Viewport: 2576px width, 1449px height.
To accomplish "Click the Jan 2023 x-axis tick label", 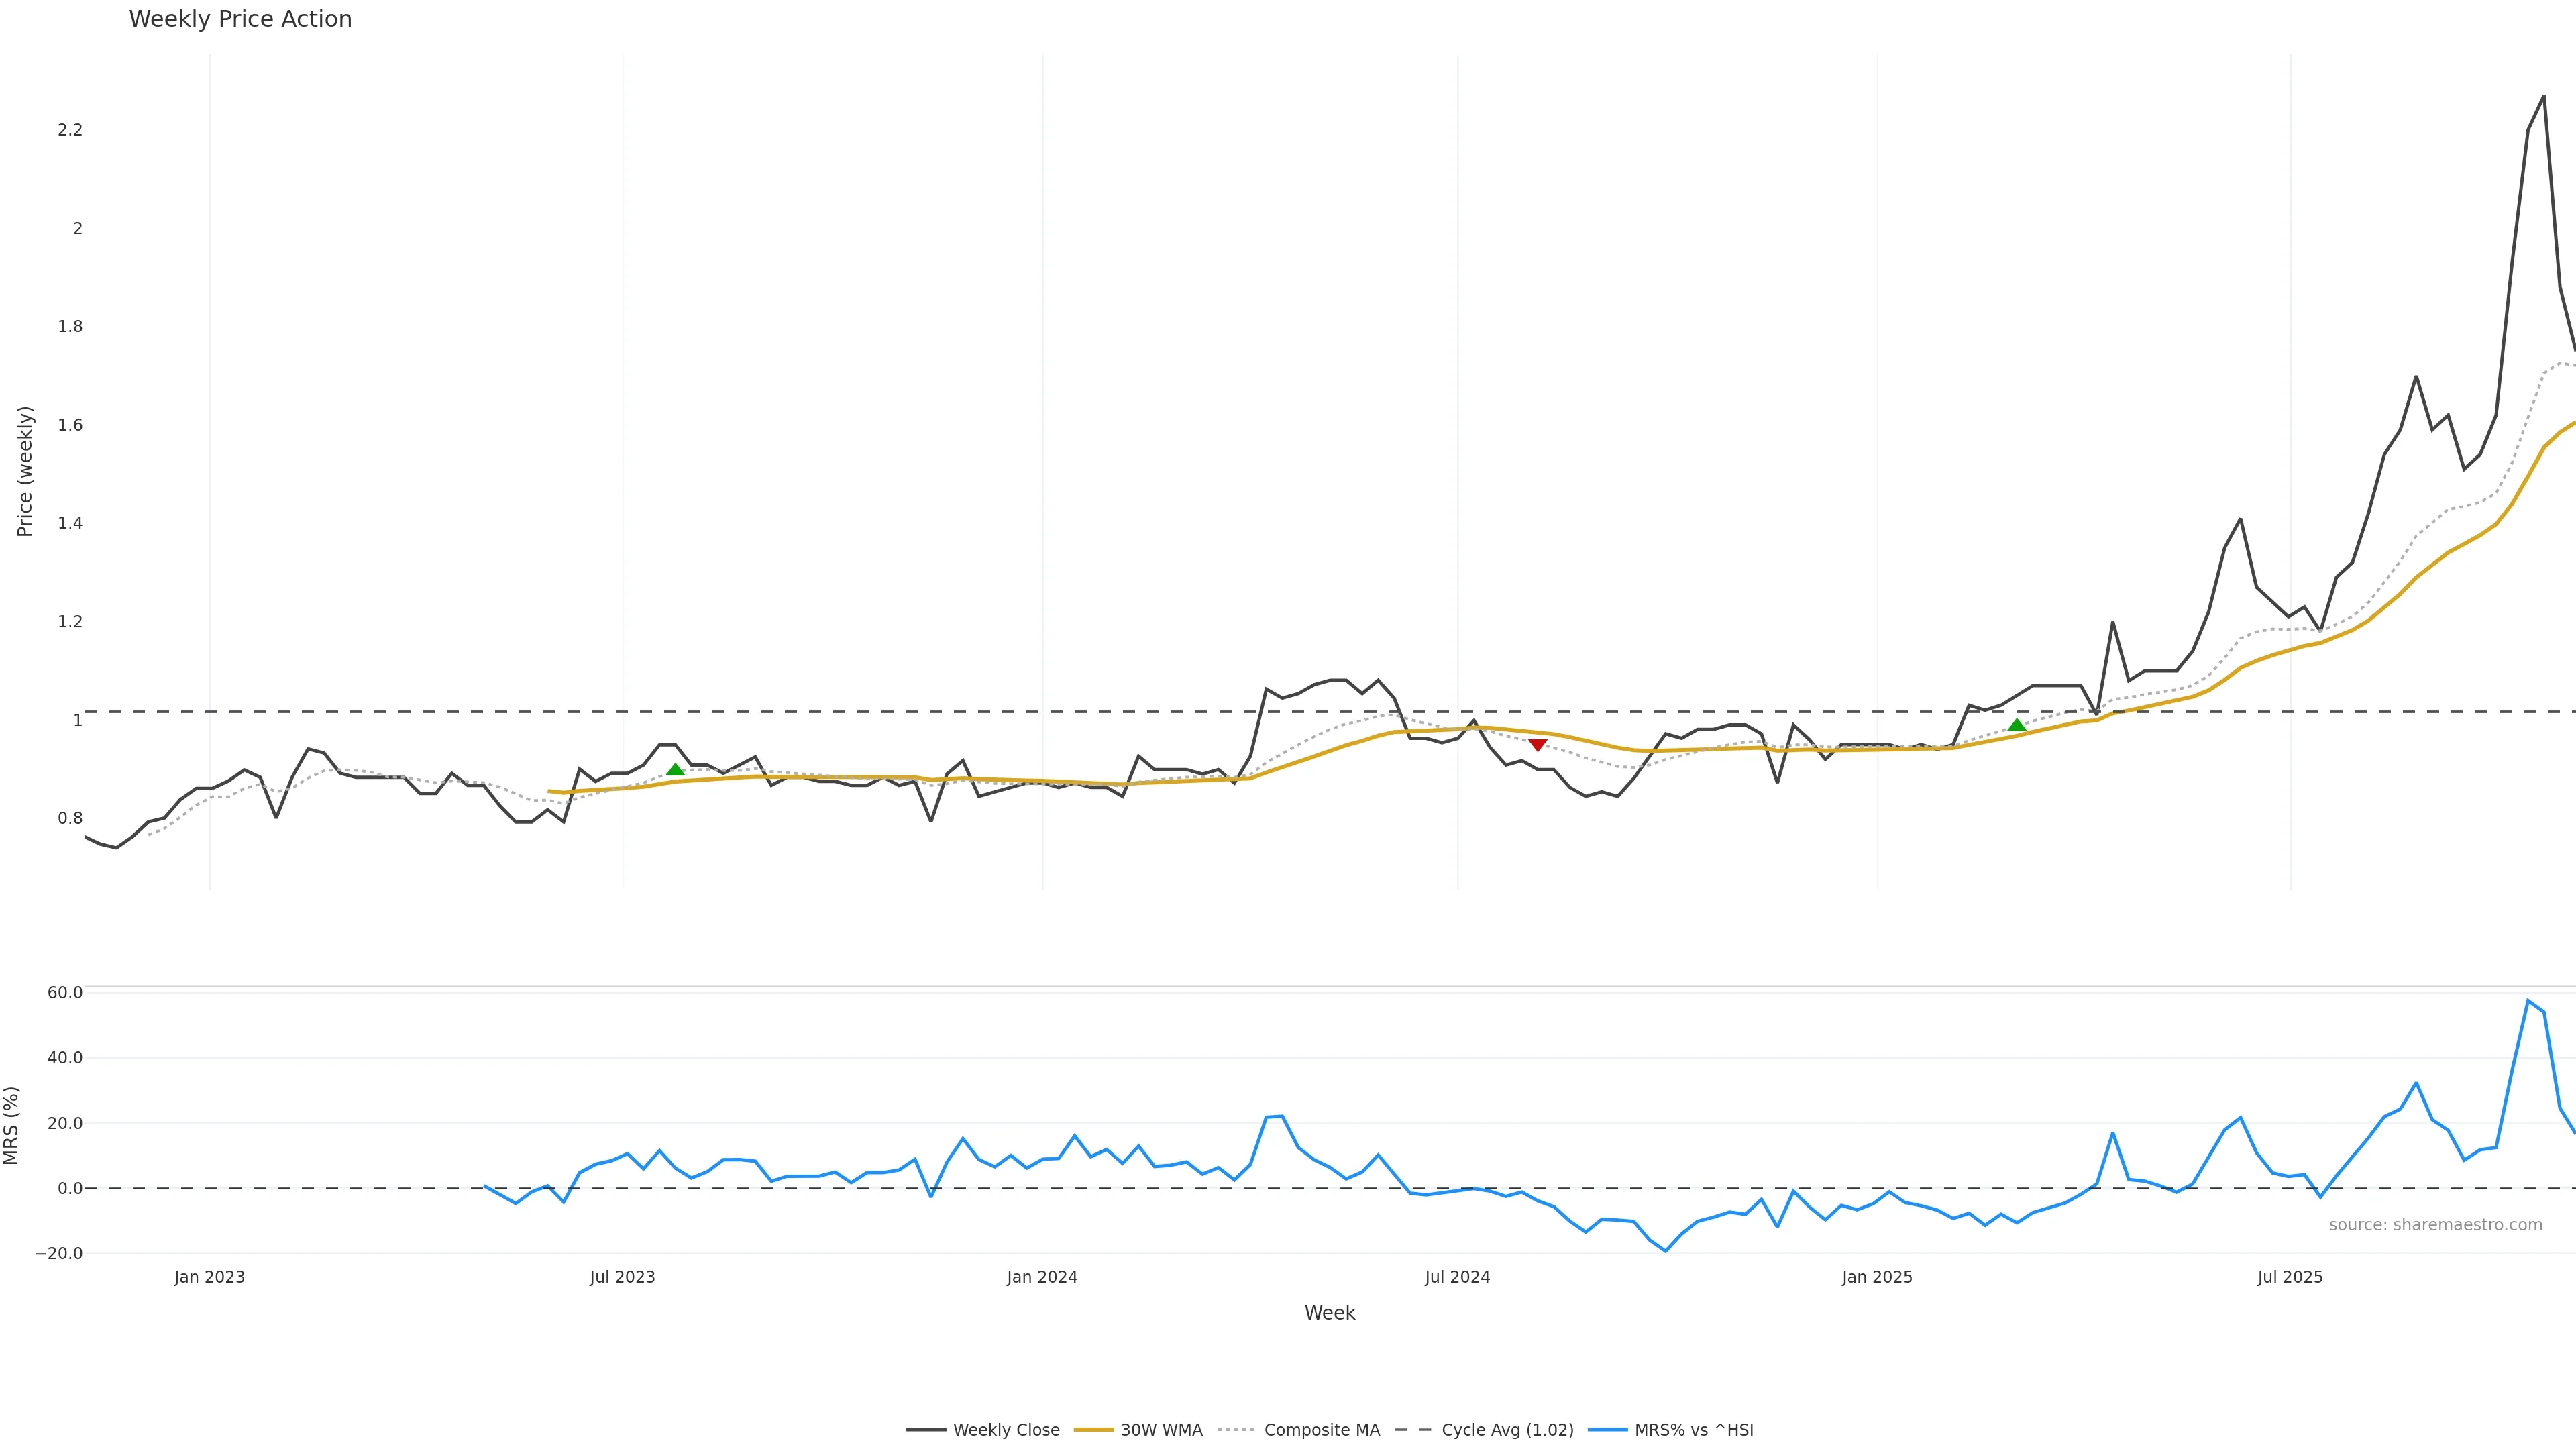I will 209,1277.
